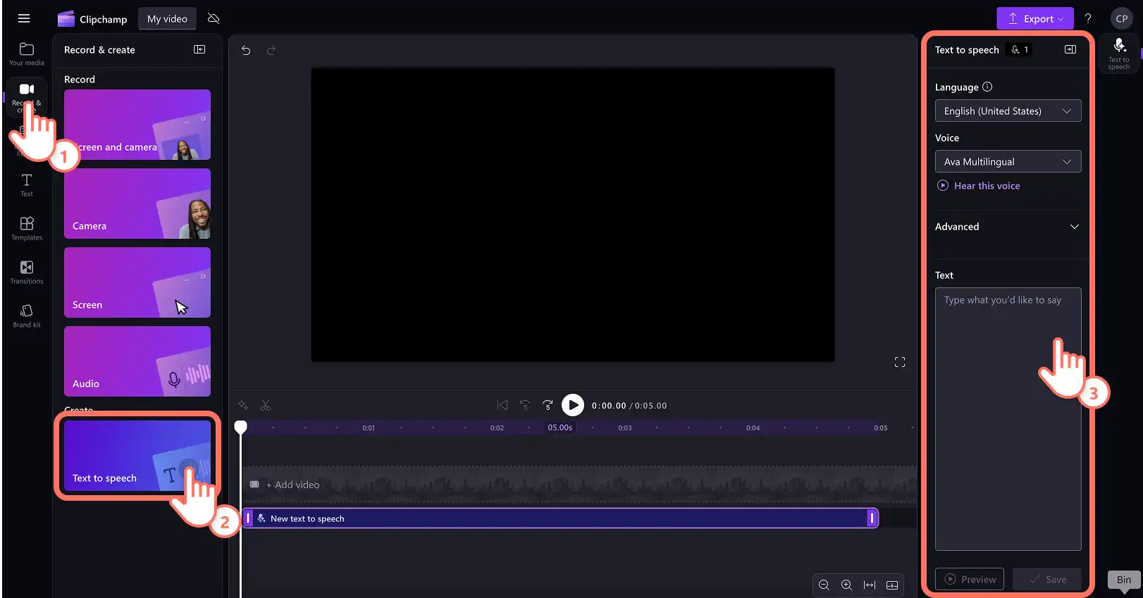Select the Camera recording option
The width and height of the screenshot is (1143, 598).
click(x=137, y=204)
